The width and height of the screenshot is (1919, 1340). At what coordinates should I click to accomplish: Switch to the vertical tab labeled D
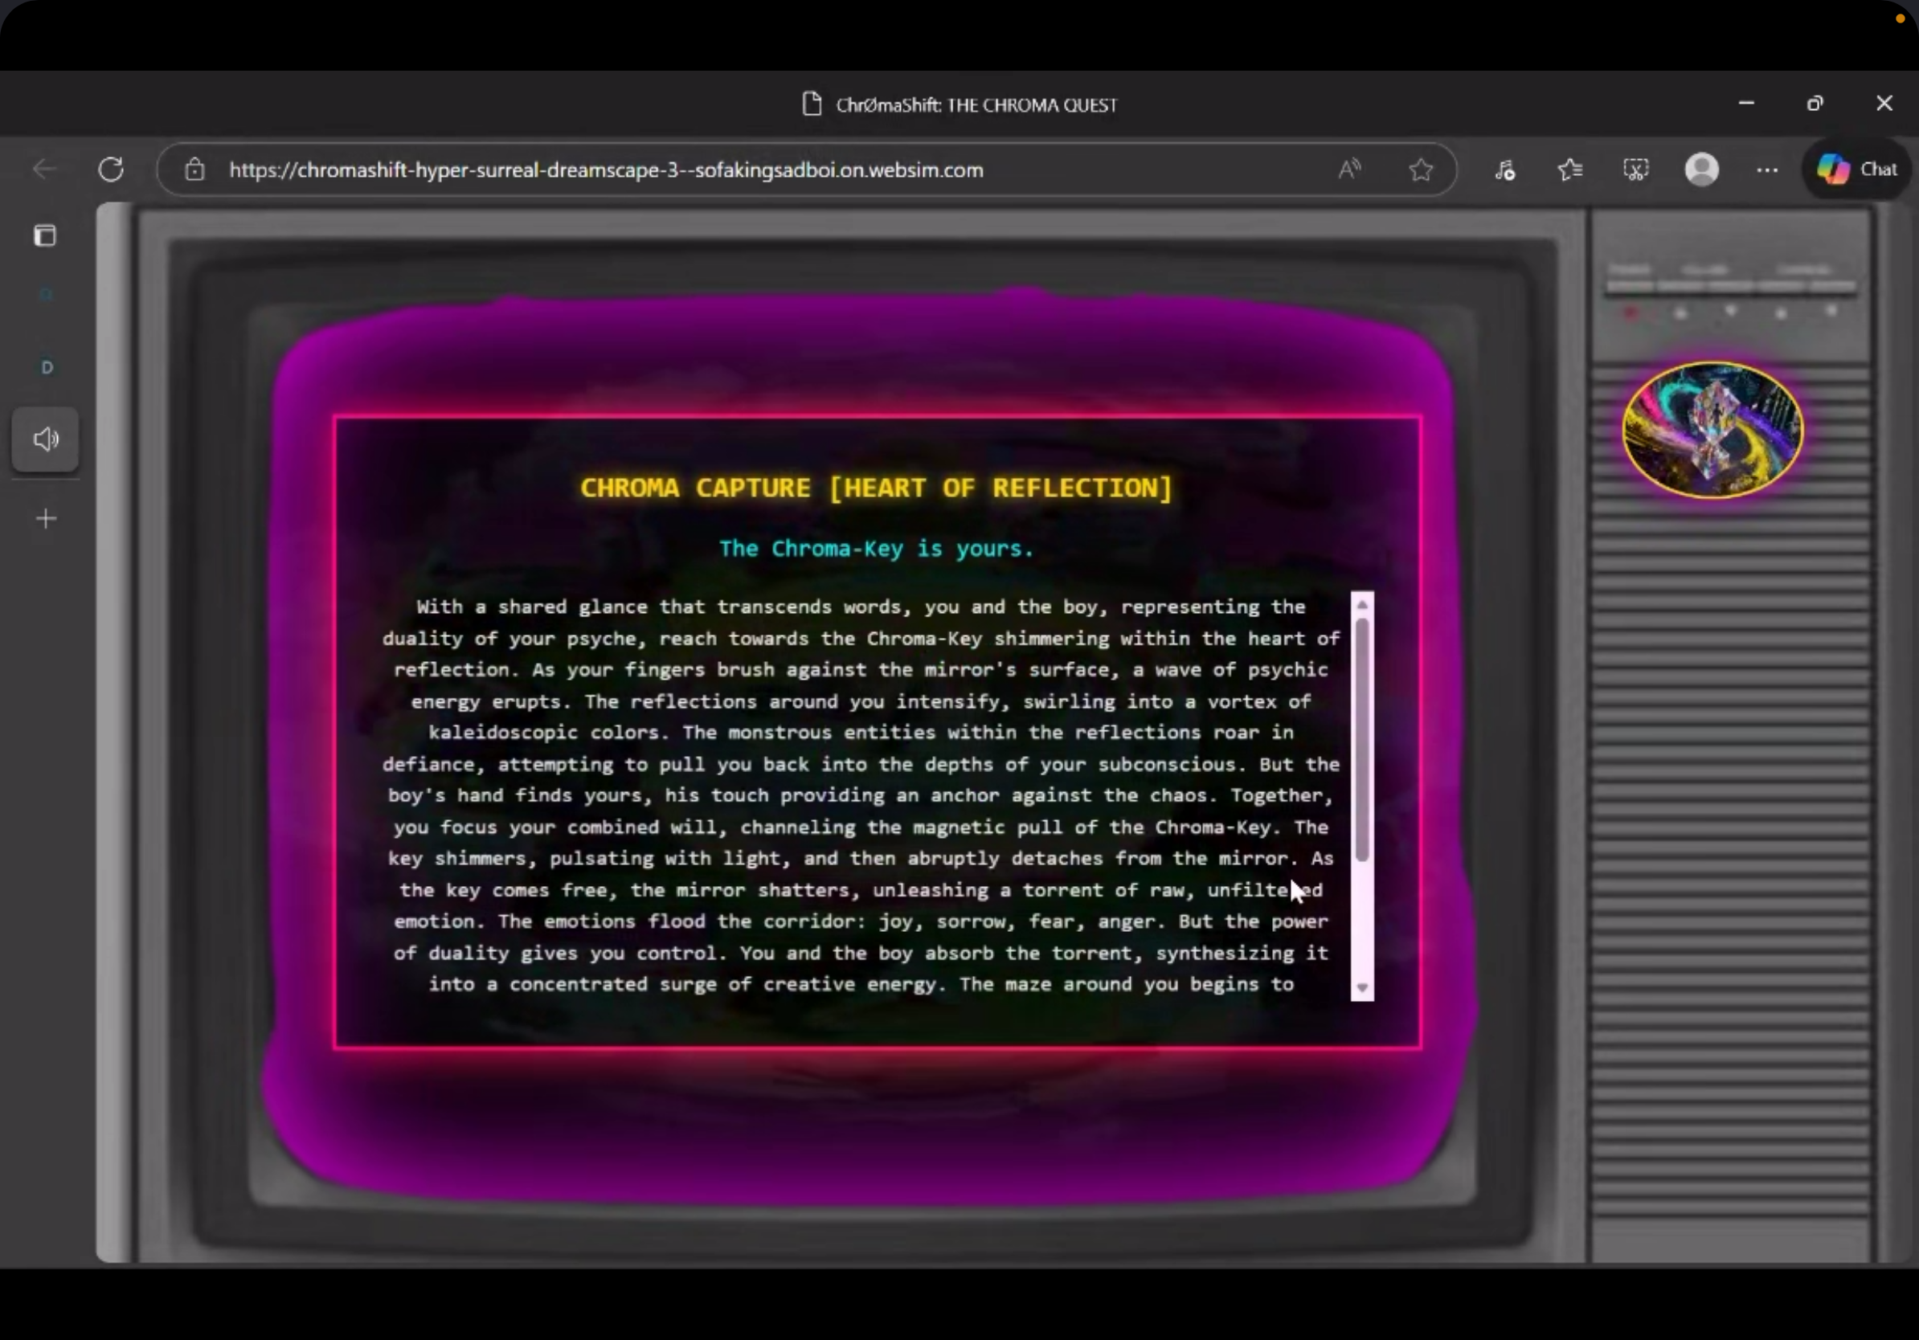tap(47, 368)
